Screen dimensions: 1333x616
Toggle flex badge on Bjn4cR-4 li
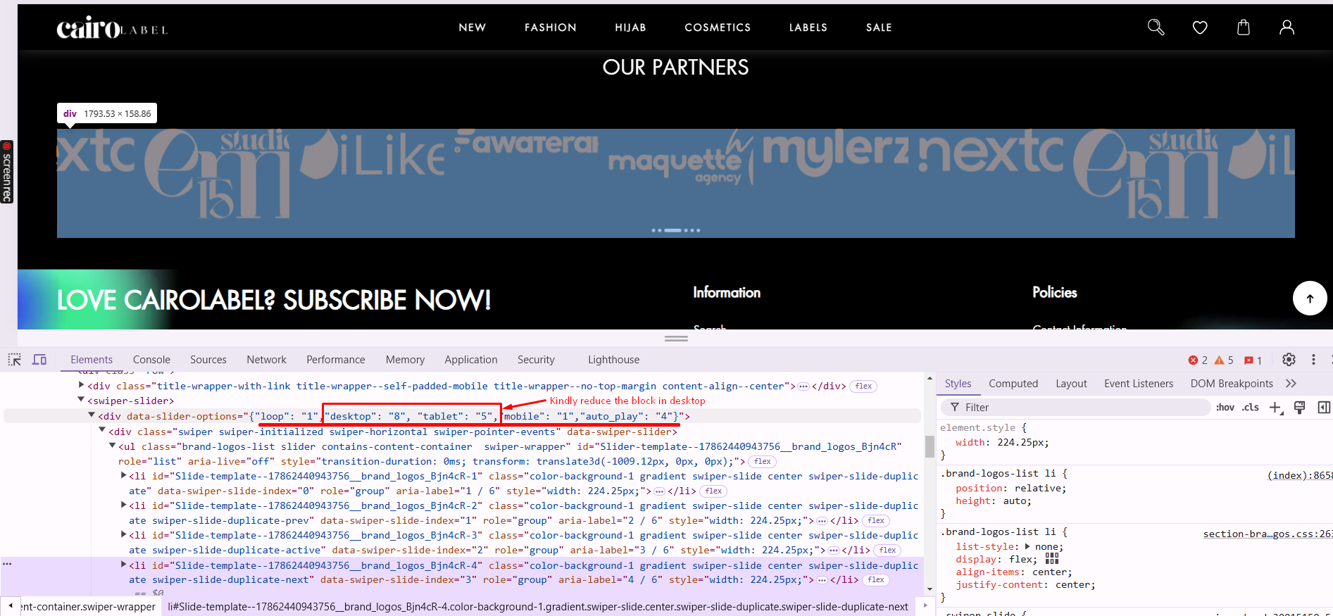point(876,580)
